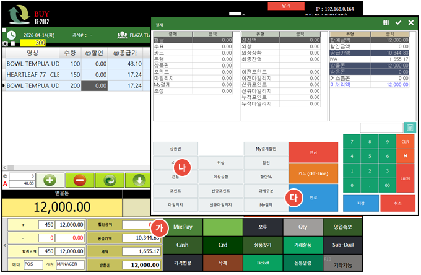Click the 가격변경 price change button
The width and height of the screenshot is (421, 275).
(x=183, y=263)
